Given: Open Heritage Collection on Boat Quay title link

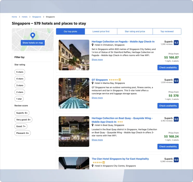Looking at the screenshot, I should 122,120.
